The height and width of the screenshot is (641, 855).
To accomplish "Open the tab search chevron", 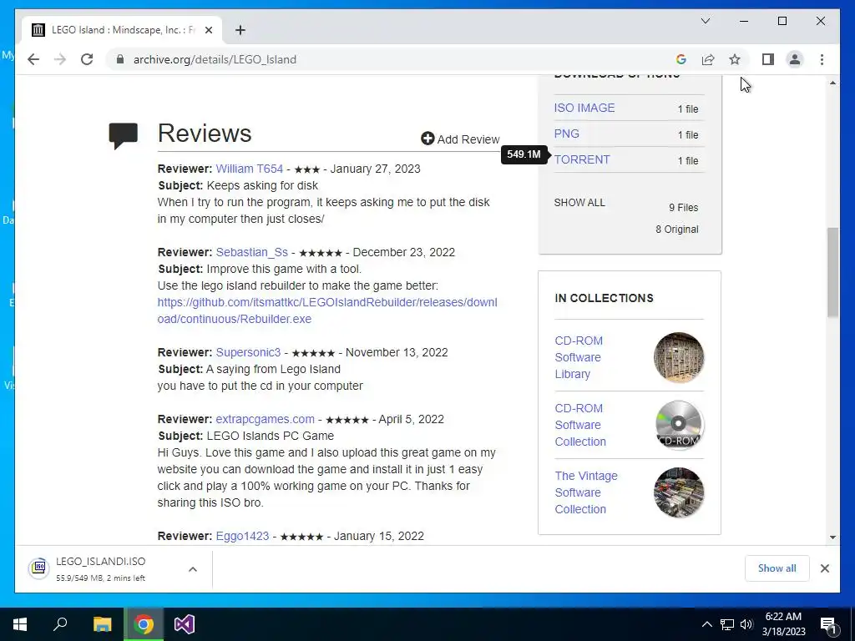I will [x=705, y=21].
